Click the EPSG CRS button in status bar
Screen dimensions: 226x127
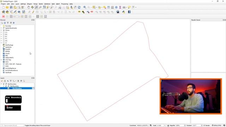pyautogui.click(x=216, y=126)
